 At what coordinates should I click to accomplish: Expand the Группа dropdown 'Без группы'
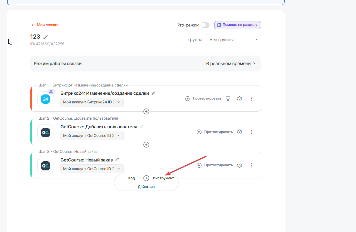pyautogui.click(x=233, y=40)
